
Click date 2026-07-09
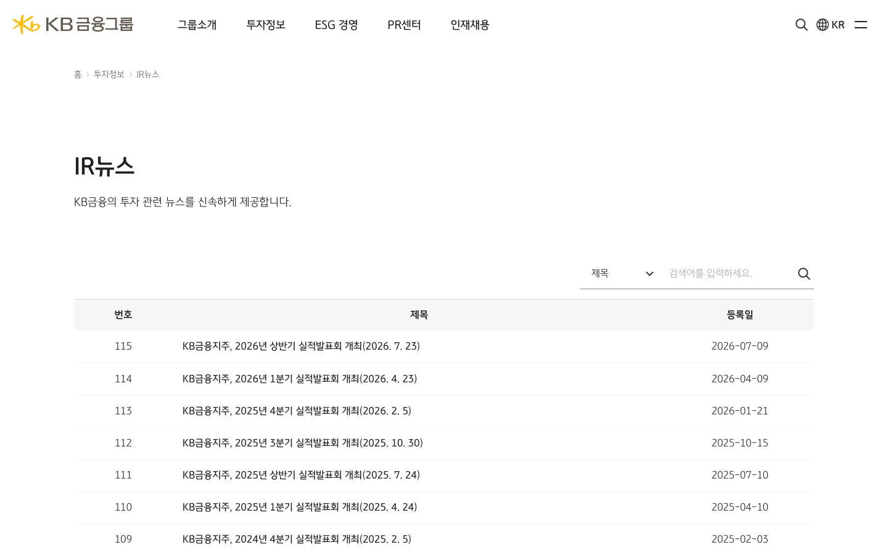point(740,347)
